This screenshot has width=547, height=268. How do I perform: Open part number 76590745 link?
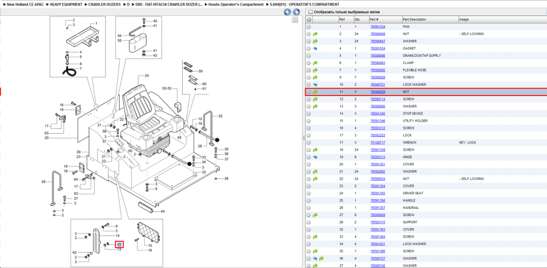377,266
